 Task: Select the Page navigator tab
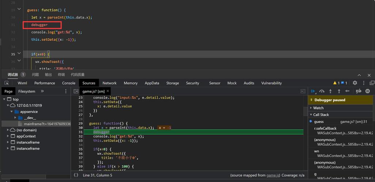coord(8,91)
